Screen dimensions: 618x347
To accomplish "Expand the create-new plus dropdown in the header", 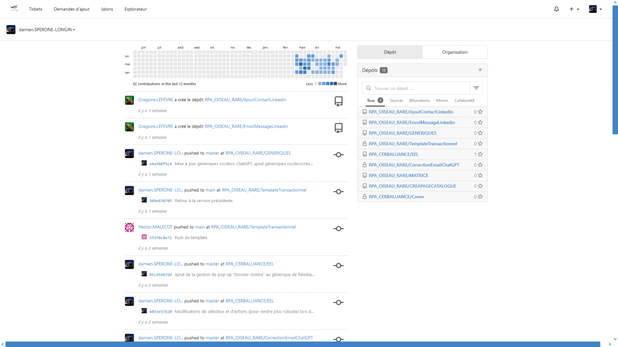I will pyautogui.click(x=574, y=9).
